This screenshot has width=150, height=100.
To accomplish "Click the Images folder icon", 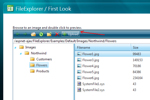I will (21, 47).
